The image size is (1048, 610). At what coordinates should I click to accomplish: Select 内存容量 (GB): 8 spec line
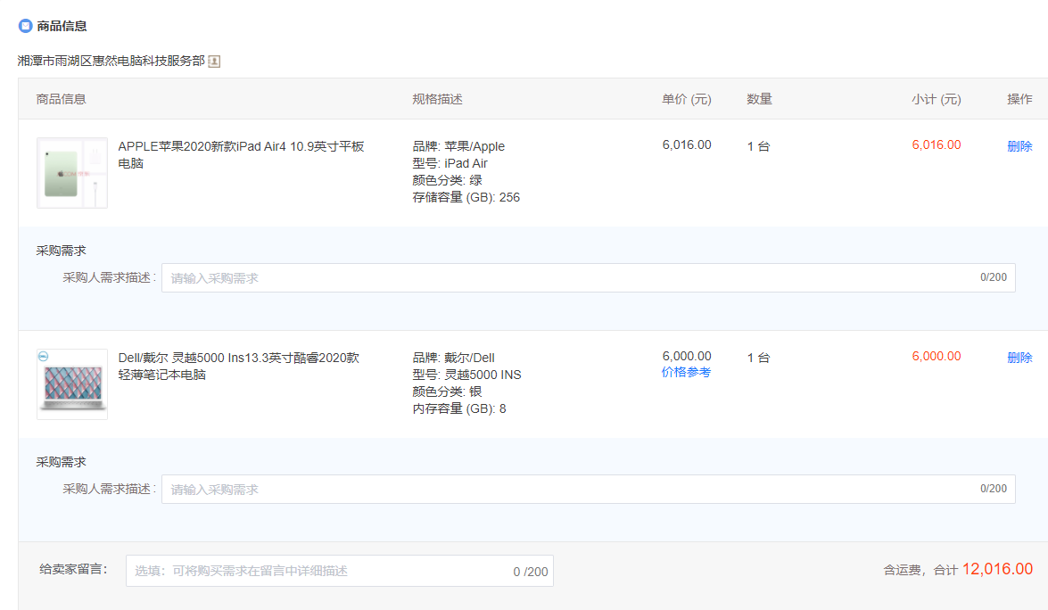[x=459, y=408]
